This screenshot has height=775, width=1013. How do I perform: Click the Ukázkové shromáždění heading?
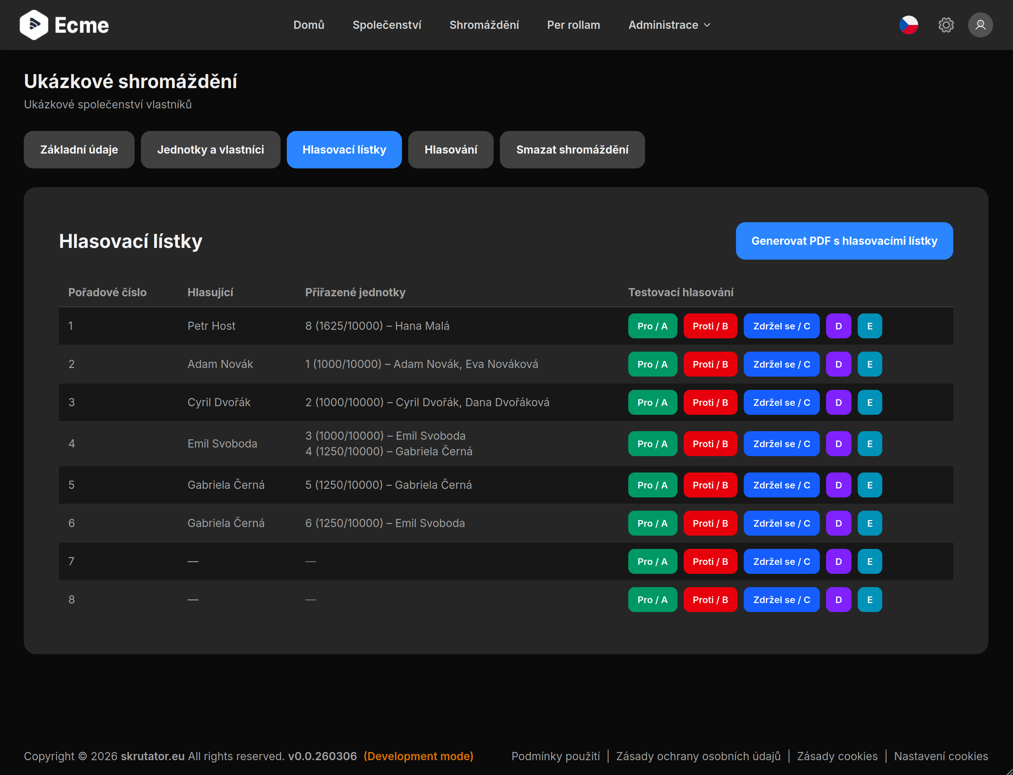131,81
